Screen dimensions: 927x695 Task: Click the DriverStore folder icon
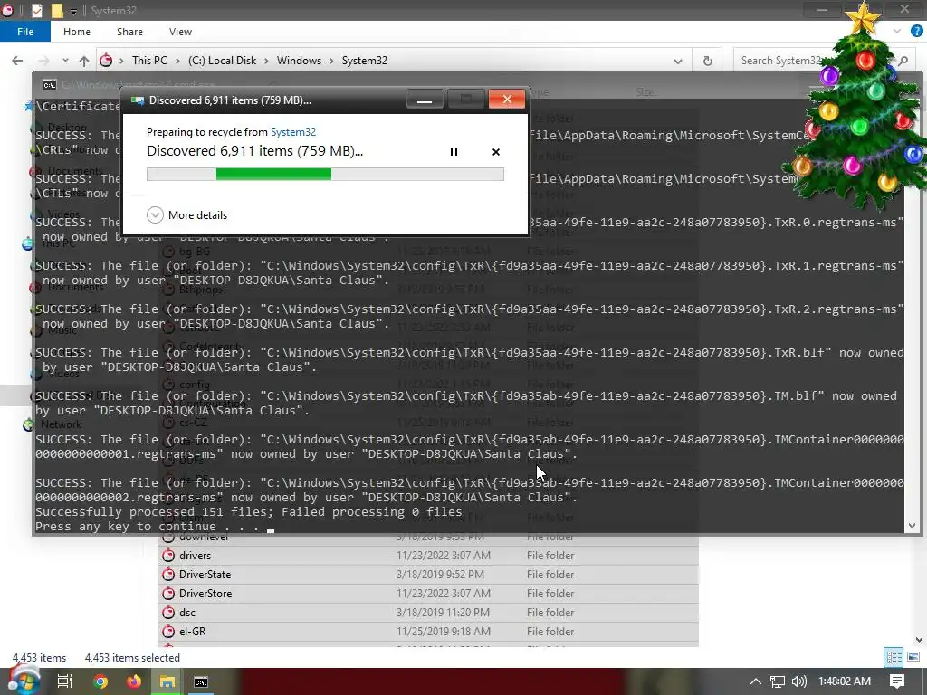coord(168,593)
